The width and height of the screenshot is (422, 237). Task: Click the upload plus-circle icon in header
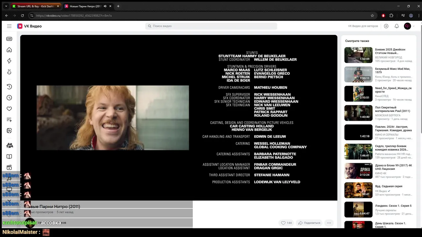(x=386, y=26)
